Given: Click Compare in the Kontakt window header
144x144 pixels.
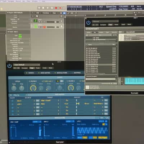Looking at the screenshot, I should pyautogui.click(x=103, y=25).
